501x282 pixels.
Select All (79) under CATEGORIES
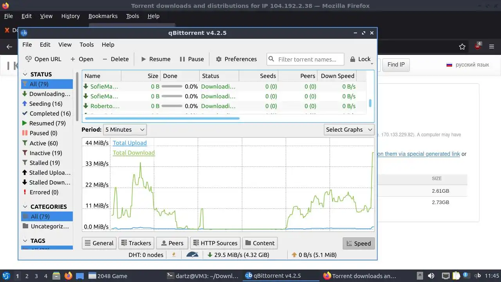coord(47,217)
